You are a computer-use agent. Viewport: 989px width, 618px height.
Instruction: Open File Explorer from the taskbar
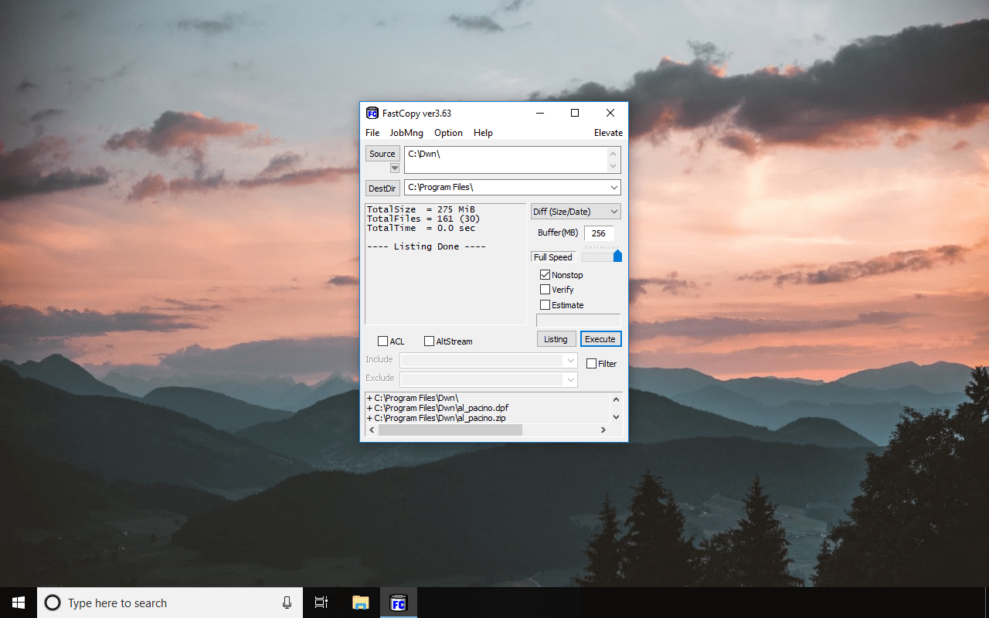coord(360,603)
